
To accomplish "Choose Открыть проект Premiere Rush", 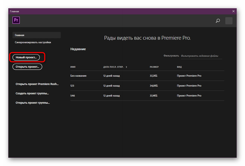I will [x=37, y=84].
